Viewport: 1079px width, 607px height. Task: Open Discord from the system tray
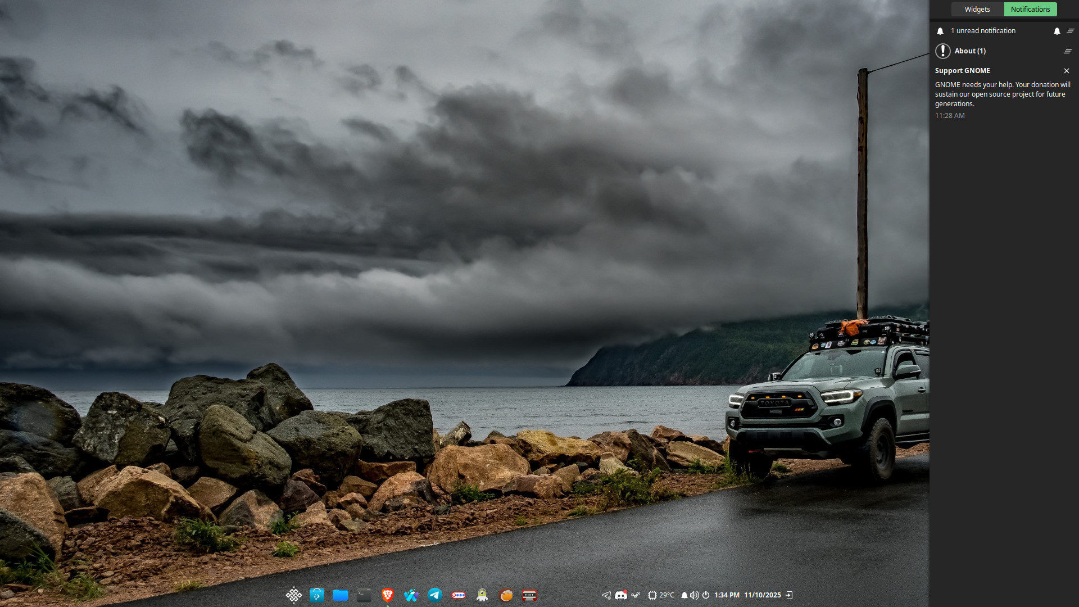(620, 595)
